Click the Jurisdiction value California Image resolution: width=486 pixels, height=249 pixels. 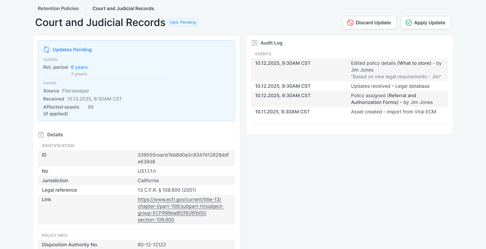pyautogui.click(x=148, y=181)
